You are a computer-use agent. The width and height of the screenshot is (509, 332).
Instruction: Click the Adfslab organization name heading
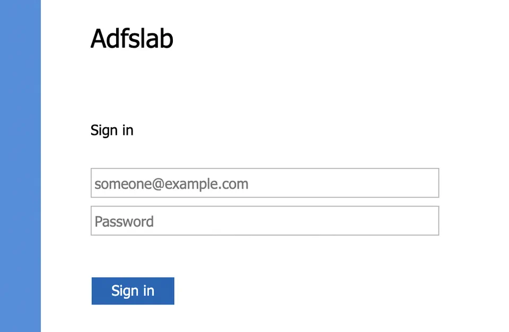pos(132,39)
